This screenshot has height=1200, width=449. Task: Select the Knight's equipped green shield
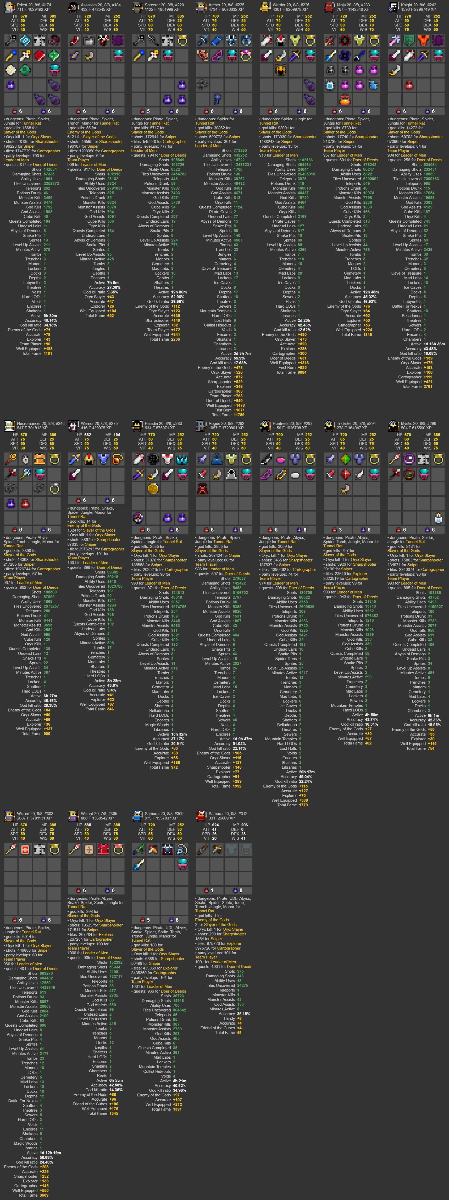[409, 41]
